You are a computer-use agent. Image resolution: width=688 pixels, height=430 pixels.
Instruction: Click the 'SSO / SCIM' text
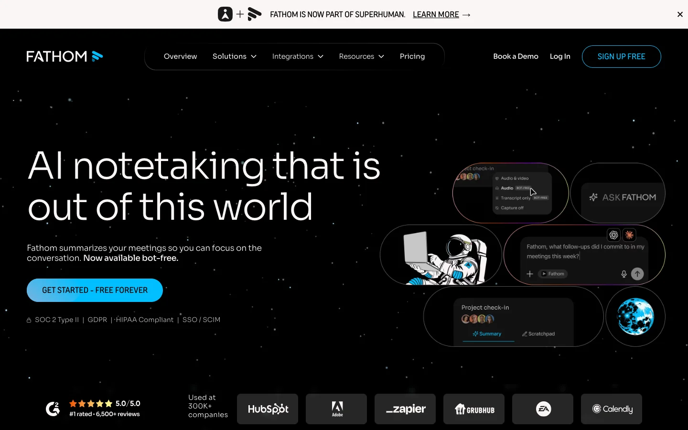pos(201,320)
